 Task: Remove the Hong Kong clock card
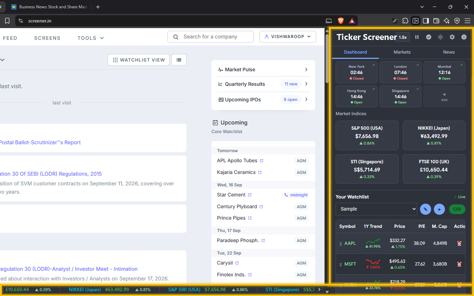coord(374,89)
